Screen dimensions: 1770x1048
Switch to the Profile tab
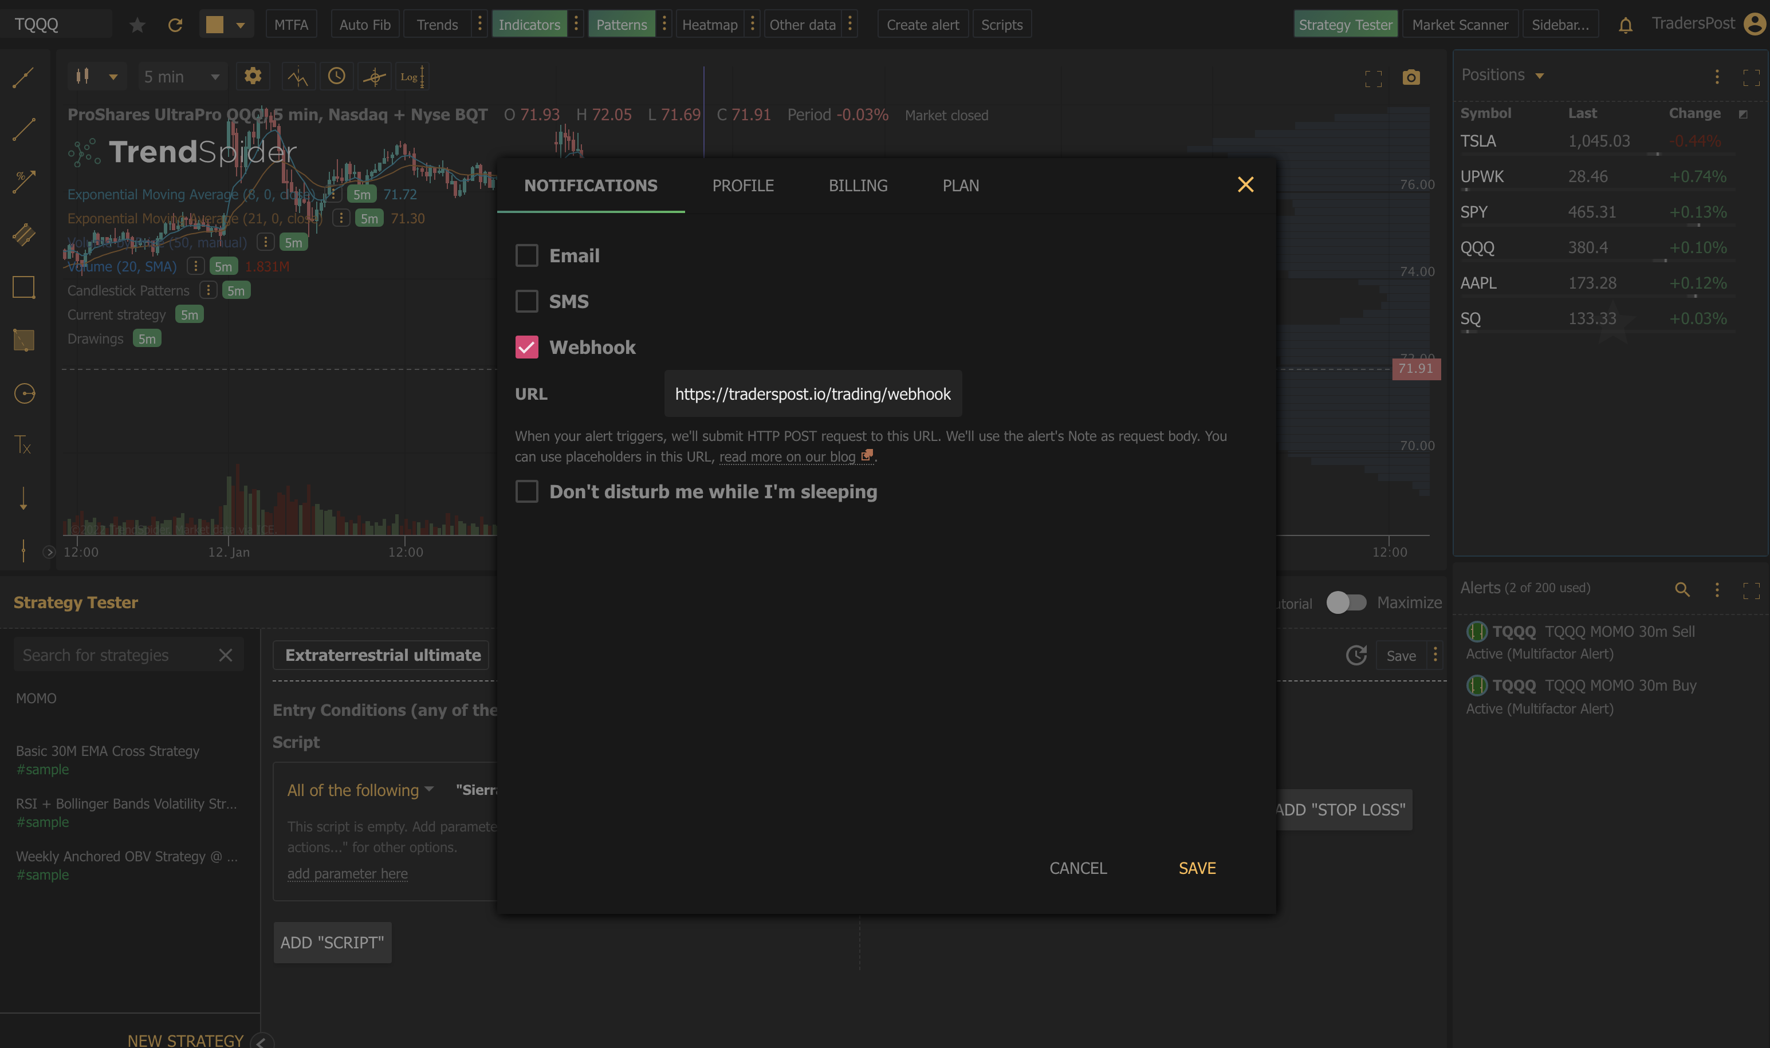click(743, 185)
